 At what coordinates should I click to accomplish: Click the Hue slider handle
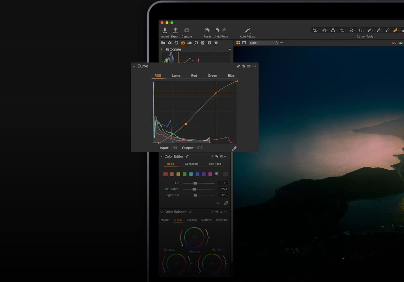point(195,183)
